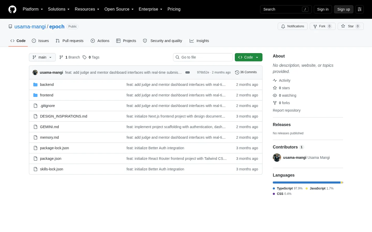Open the Security and quality tab
372x232 pixels.
(162, 41)
